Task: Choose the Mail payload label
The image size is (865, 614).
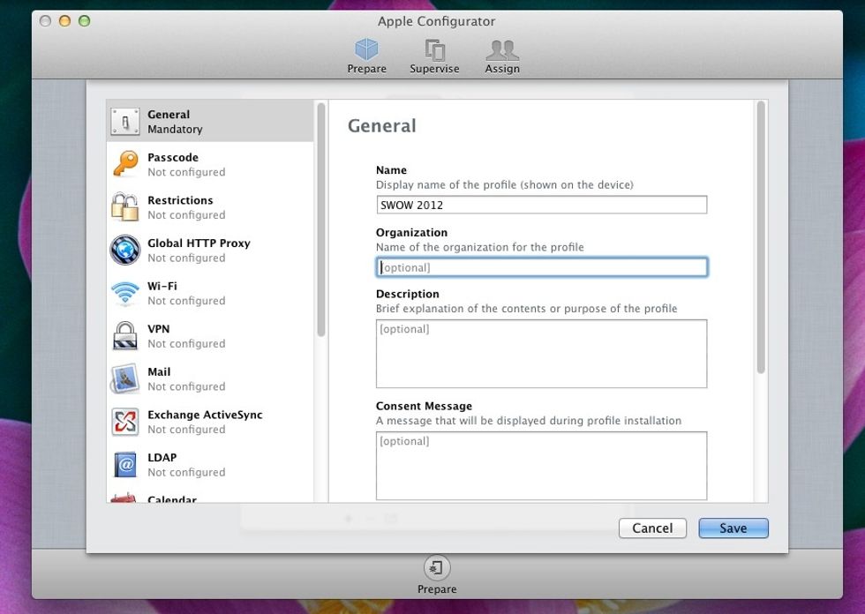Action: pos(159,372)
